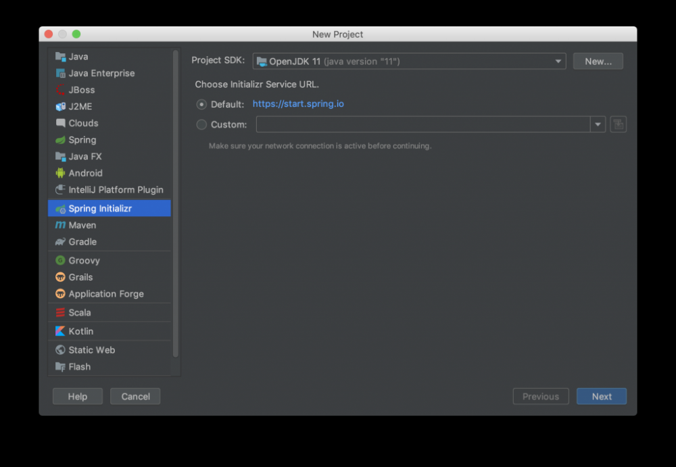This screenshot has width=676, height=467.
Task: Select the Default service URL radio button
Action: click(x=201, y=104)
